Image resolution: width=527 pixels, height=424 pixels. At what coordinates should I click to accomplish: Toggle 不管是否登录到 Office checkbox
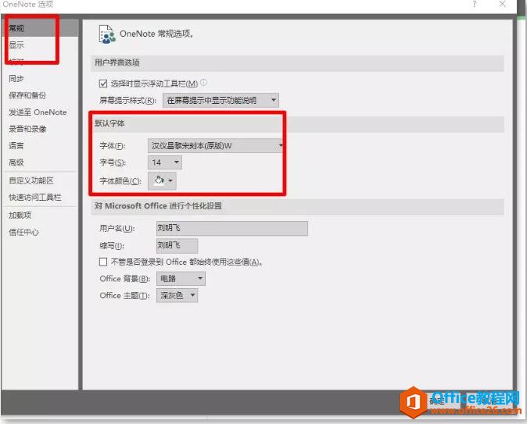pyautogui.click(x=103, y=262)
